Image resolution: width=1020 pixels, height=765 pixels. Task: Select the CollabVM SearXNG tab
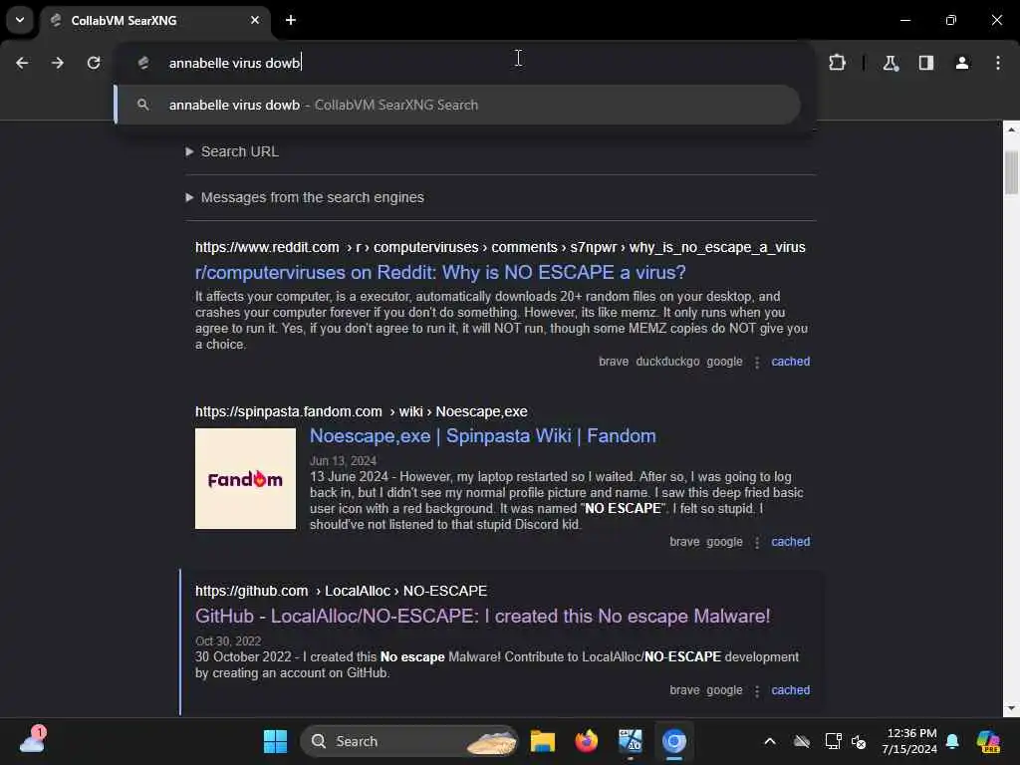coord(156,20)
